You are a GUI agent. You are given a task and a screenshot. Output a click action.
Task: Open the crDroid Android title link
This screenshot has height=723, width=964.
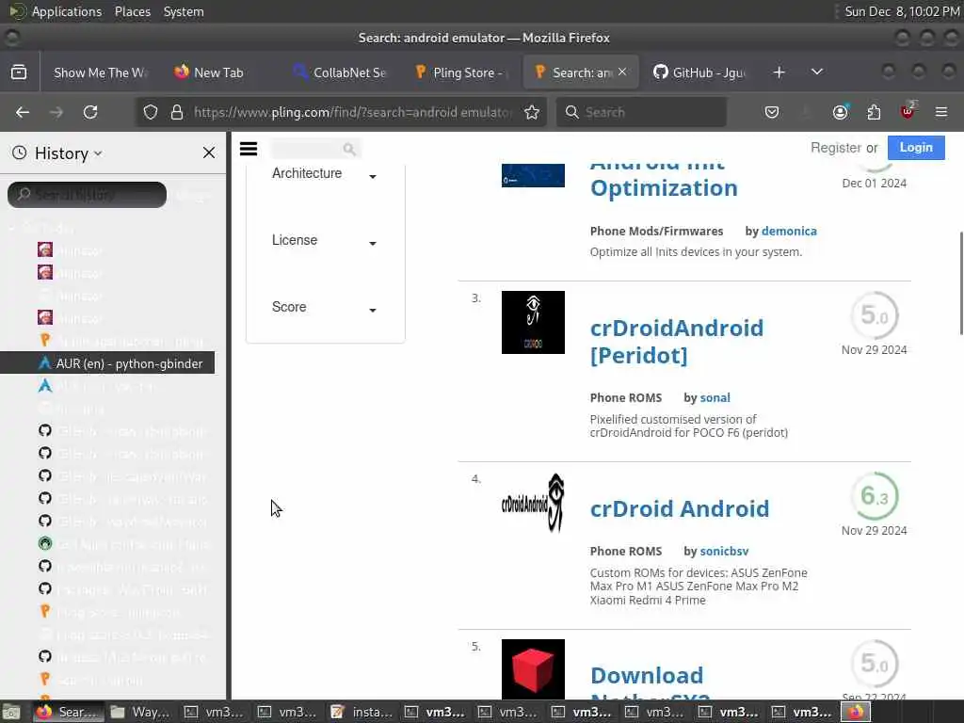(680, 508)
